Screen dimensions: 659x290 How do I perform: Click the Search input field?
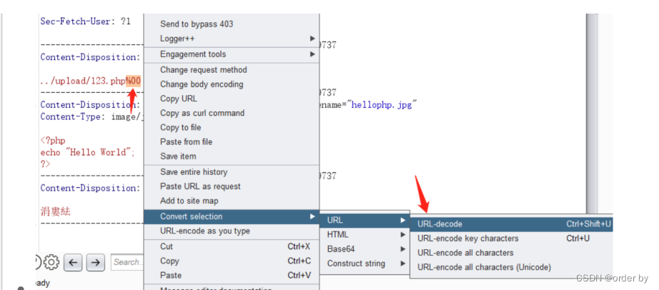(127, 262)
